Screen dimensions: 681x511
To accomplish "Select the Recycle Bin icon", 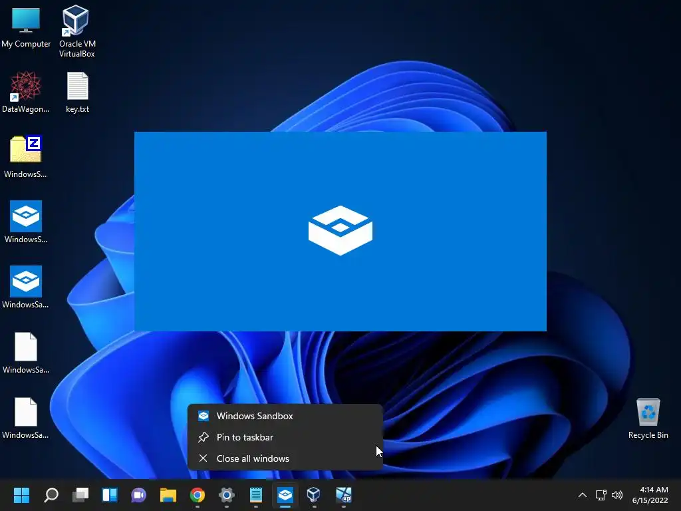I will pyautogui.click(x=648, y=418).
